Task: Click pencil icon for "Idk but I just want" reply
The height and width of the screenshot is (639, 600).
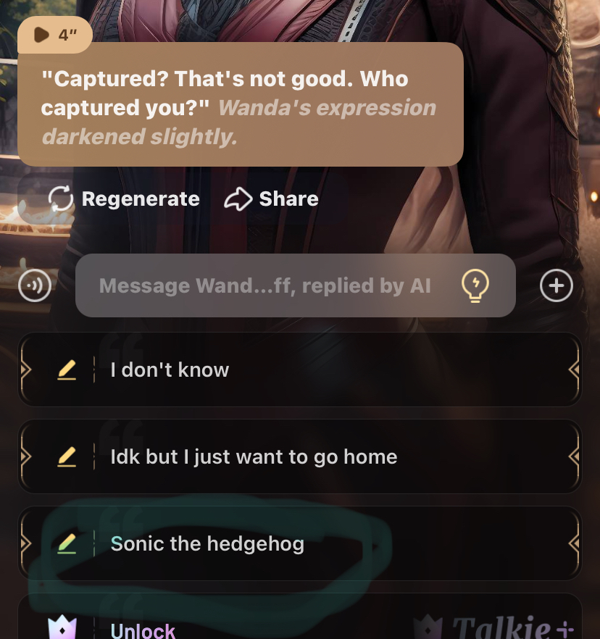Action: (x=67, y=456)
